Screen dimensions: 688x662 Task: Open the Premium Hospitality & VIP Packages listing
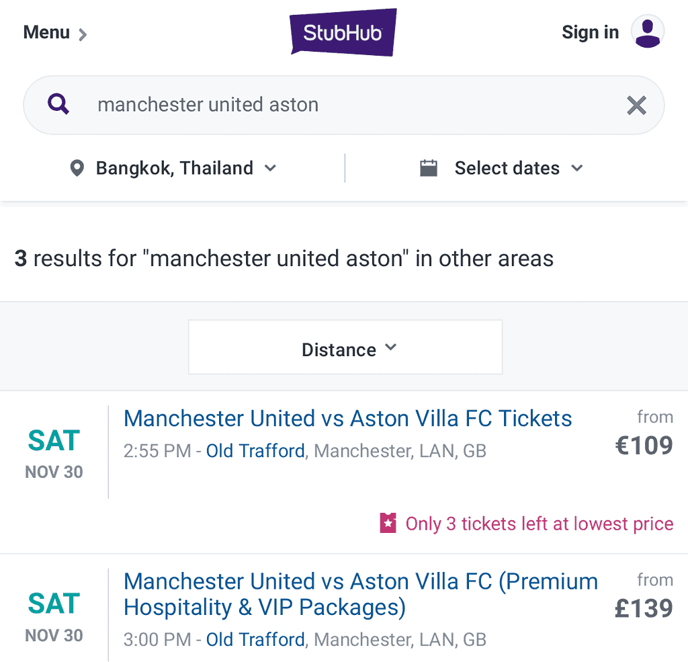tap(361, 594)
